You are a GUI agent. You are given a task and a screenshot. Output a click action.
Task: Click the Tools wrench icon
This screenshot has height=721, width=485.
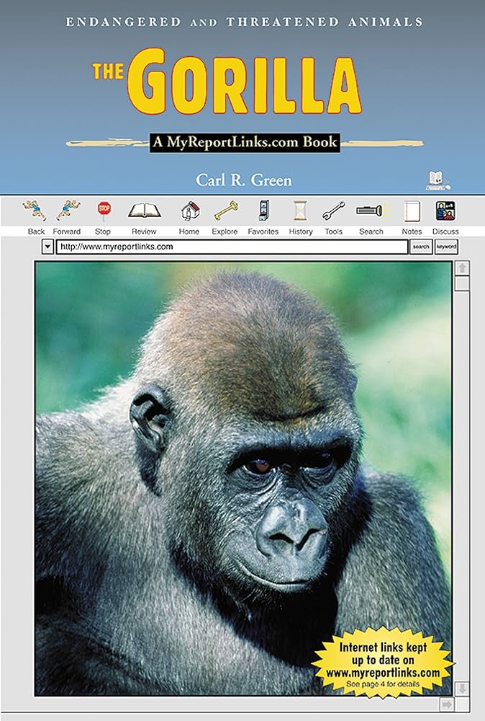point(334,211)
